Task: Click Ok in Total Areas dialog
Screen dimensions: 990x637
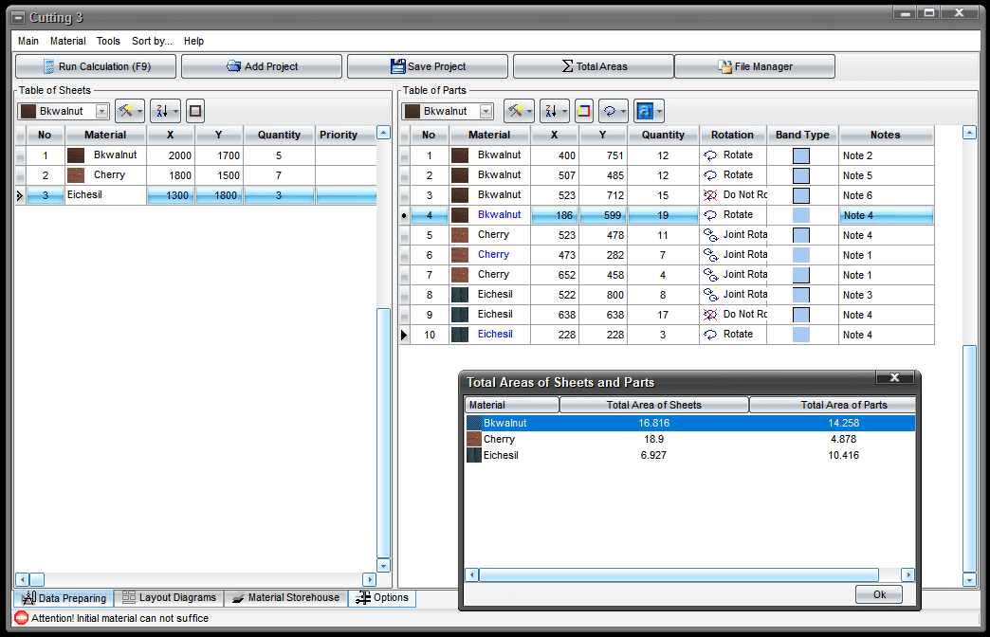Action: (879, 594)
